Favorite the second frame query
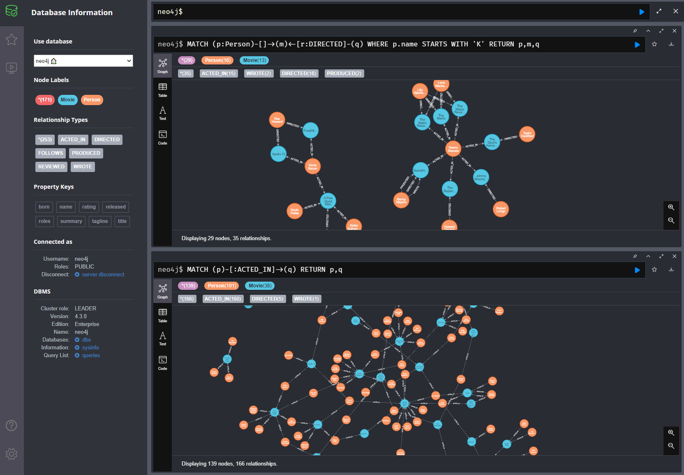Viewport: 684px width, 475px height. pyautogui.click(x=654, y=269)
